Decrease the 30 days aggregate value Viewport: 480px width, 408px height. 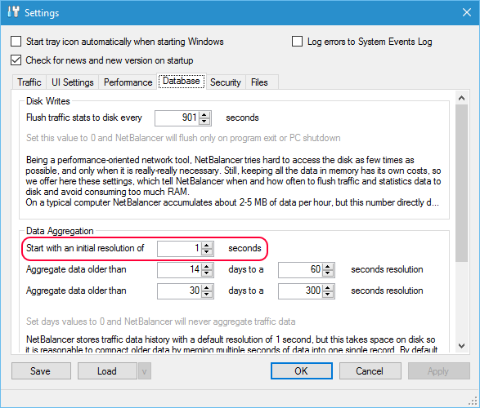tap(207, 295)
